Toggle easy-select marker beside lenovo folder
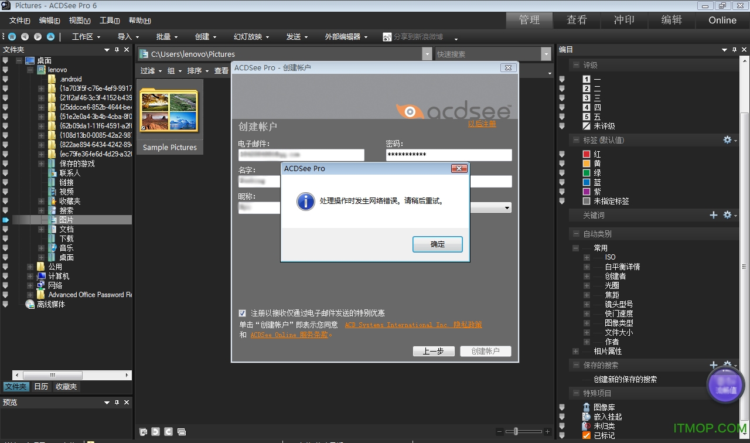 5,70
